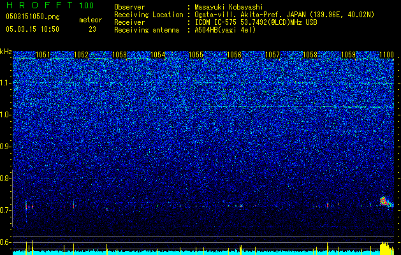Select the meteor count value 23

[92, 29]
